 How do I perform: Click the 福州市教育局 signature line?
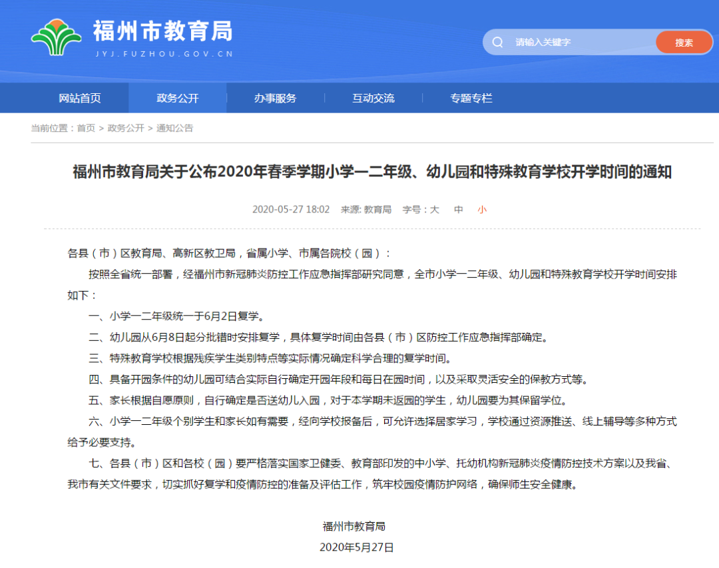pyautogui.click(x=354, y=526)
